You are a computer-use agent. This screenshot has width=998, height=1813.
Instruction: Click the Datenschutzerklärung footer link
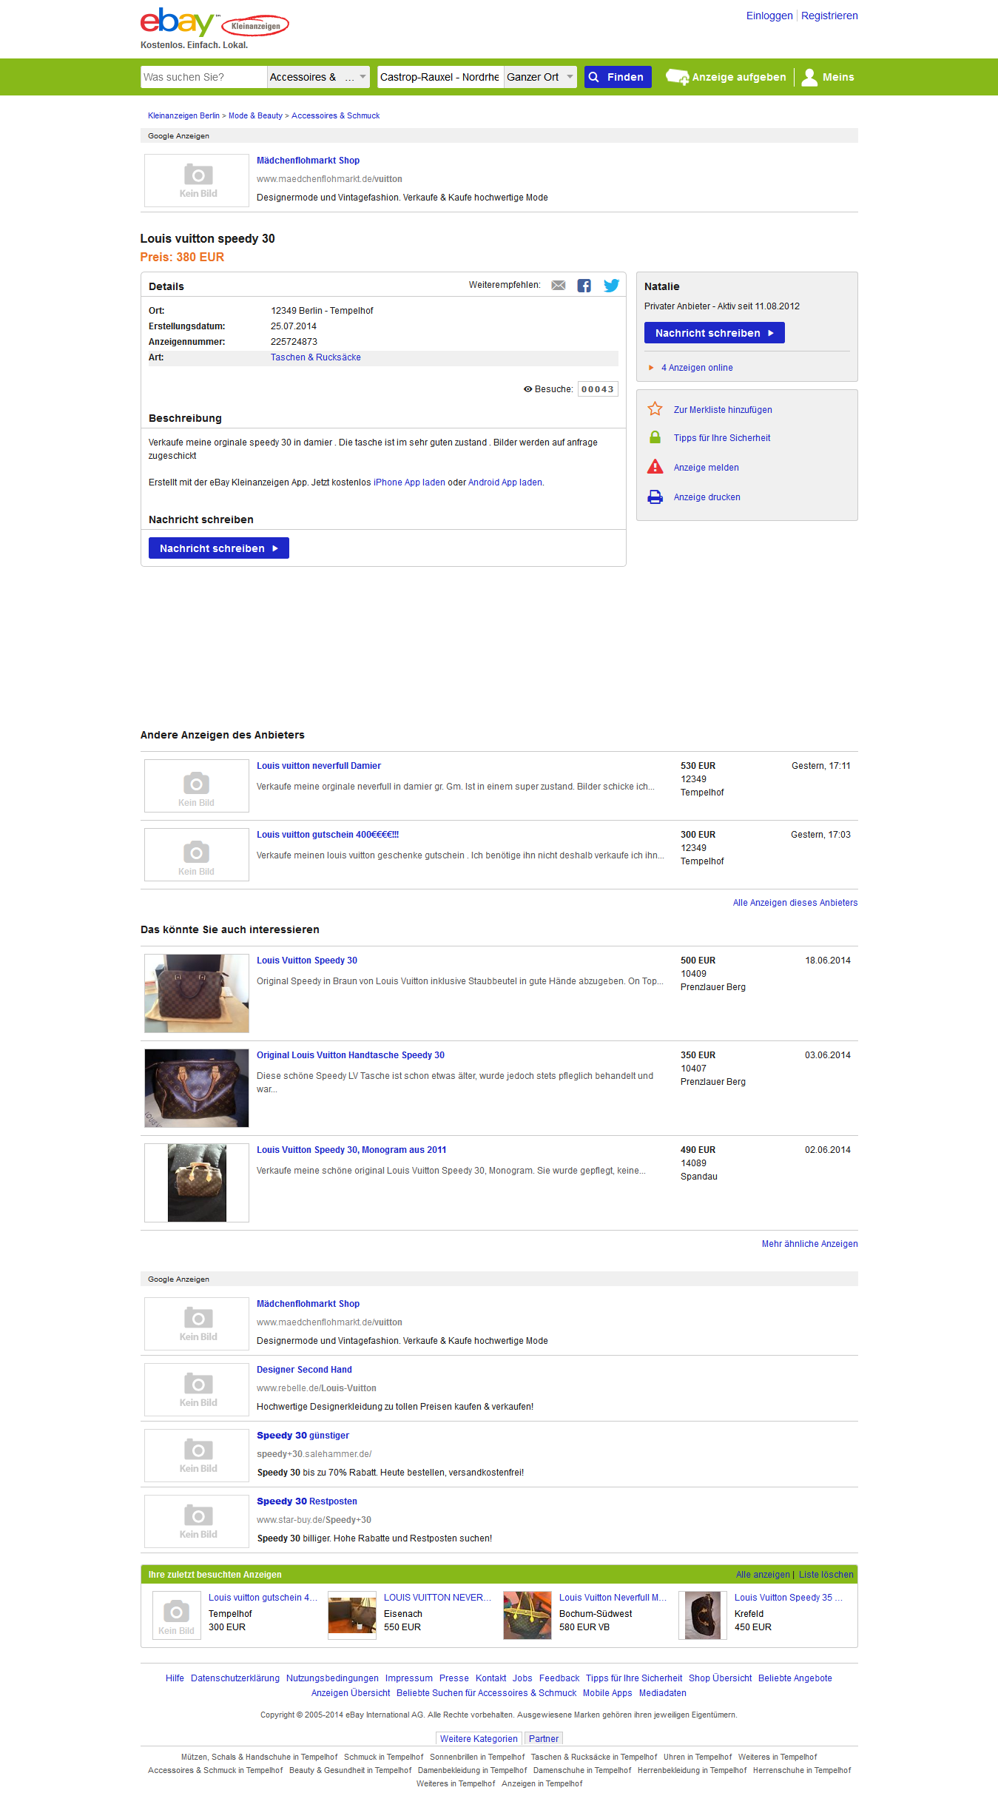pos(235,1678)
